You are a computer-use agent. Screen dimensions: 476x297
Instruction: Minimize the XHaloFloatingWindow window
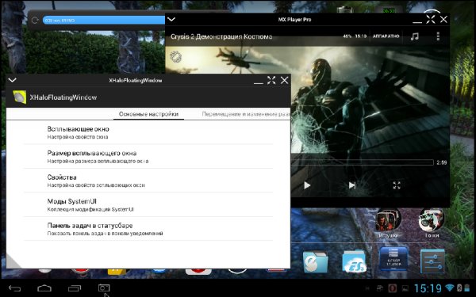pos(259,82)
